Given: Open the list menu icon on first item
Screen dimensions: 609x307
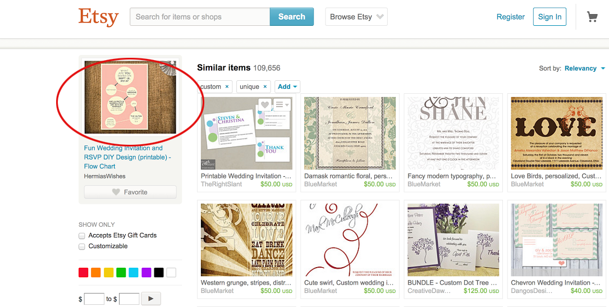Looking at the screenshot, I should coord(282,104).
